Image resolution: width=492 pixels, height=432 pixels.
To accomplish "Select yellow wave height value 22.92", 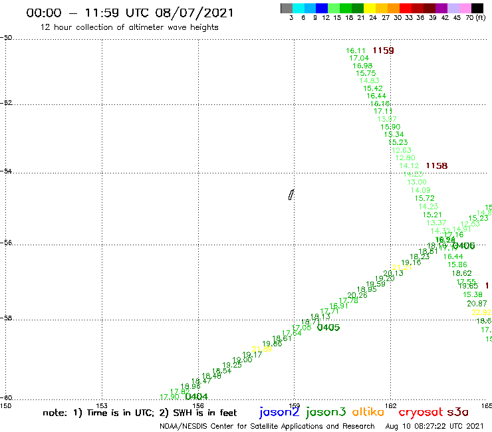I will click(x=481, y=312).
